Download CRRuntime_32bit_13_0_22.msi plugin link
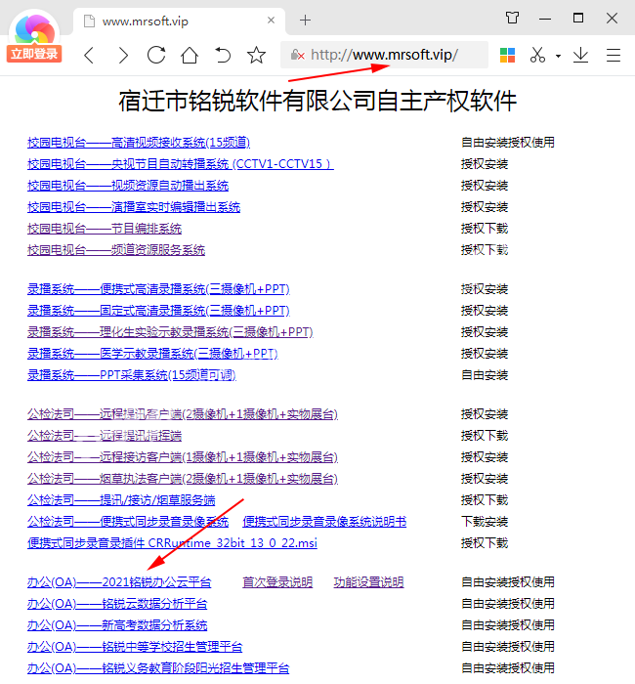This screenshot has height=684, width=635. (172, 543)
